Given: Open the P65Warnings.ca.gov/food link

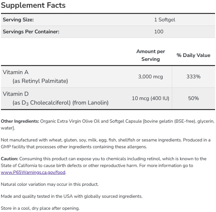Looking at the screenshot, I should click(x=33, y=172).
